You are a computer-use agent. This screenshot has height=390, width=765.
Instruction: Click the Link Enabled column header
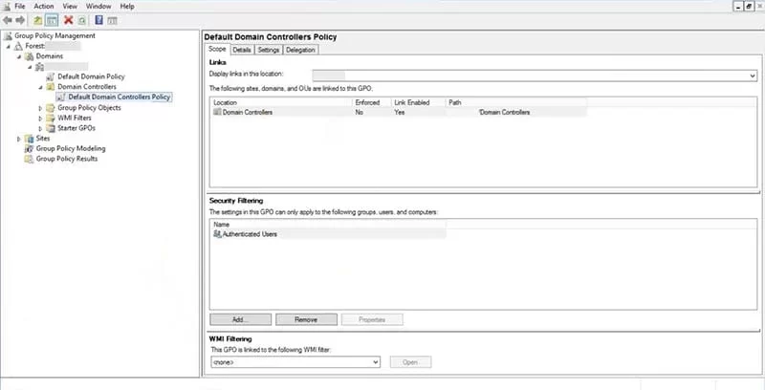(412, 101)
